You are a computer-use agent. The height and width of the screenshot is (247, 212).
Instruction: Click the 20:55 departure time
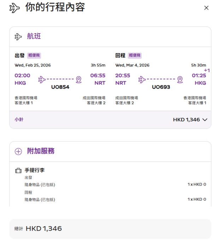coord(123,76)
